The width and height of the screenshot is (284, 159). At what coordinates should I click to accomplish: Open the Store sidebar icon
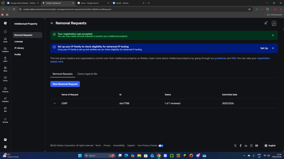(5, 69)
